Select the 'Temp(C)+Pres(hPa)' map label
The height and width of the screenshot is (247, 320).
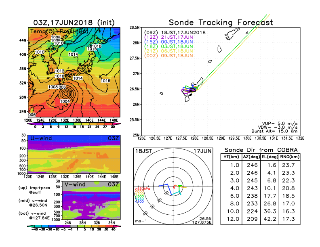click(x=59, y=31)
